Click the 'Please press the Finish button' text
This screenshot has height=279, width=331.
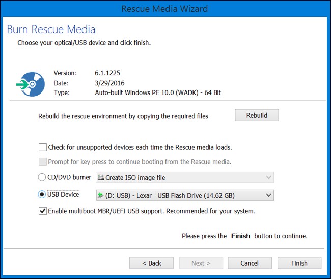click(x=244, y=236)
